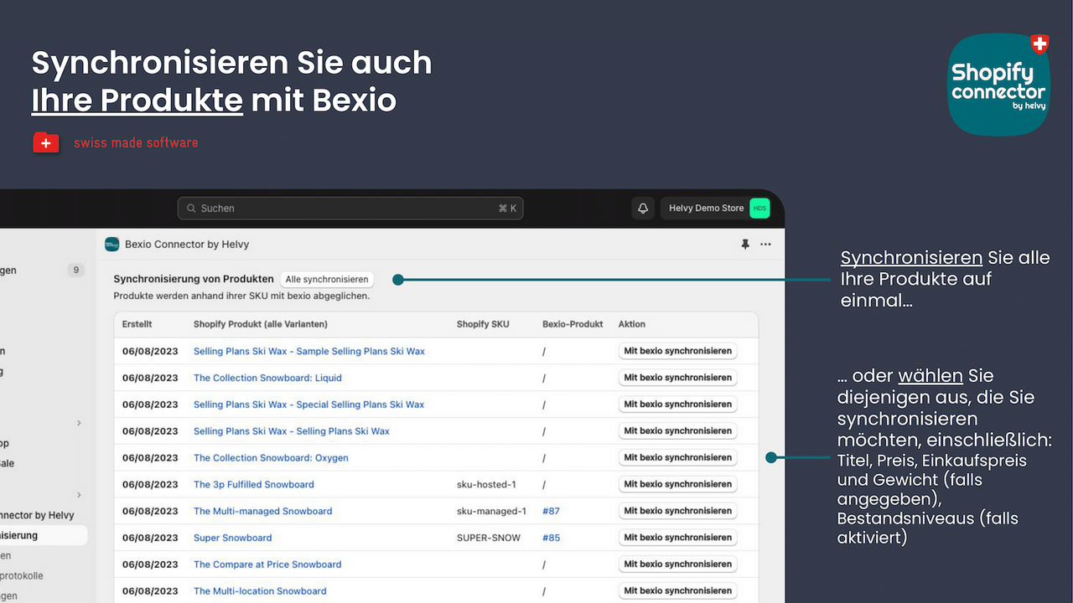Click the Alle synchronisieren button

tap(327, 279)
